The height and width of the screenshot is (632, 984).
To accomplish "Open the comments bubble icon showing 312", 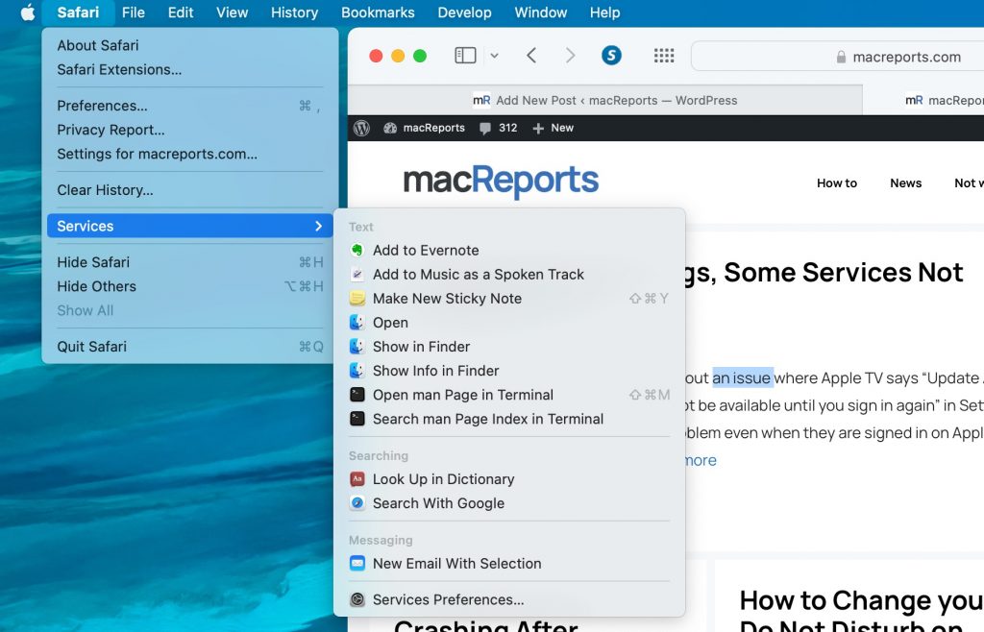I will coord(485,129).
